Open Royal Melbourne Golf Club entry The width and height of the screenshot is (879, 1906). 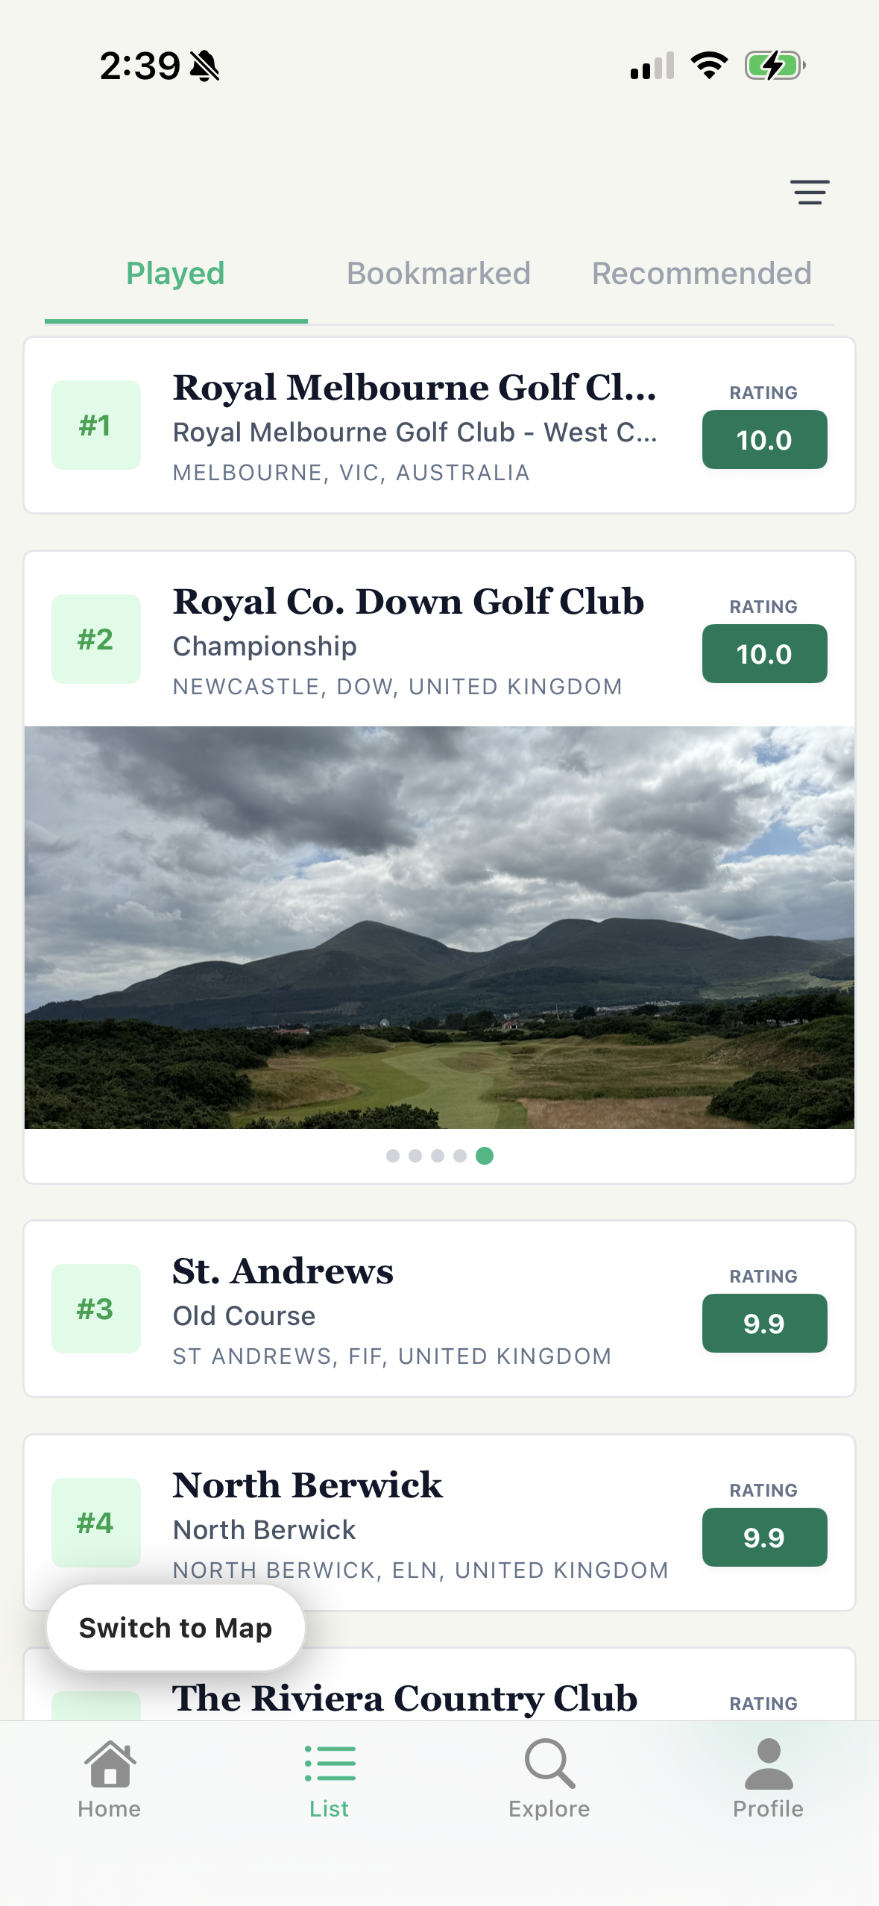[415, 388]
